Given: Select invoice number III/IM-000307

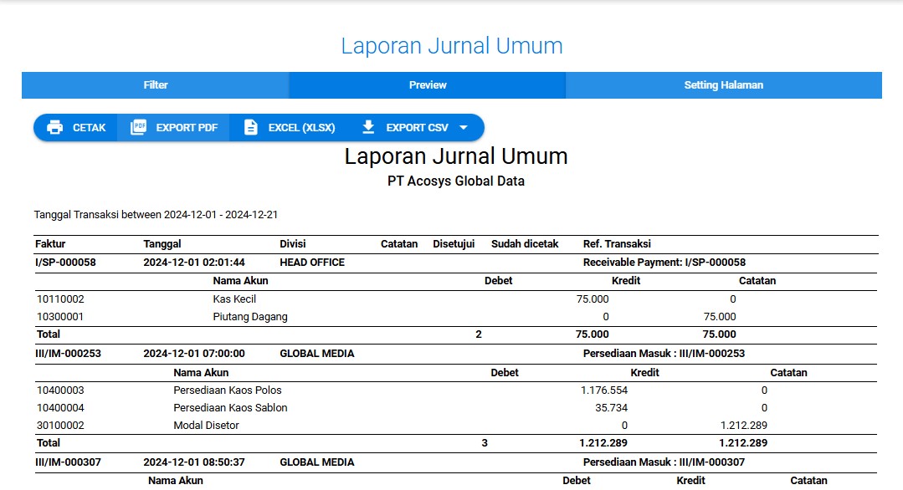Looking at the screenshot, I should pos(68,462).
